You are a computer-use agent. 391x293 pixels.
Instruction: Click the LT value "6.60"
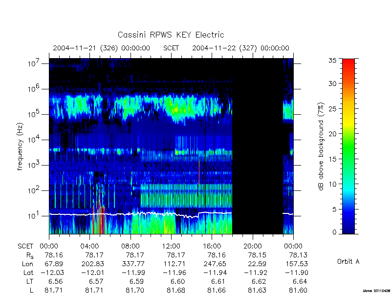(178, 281)
